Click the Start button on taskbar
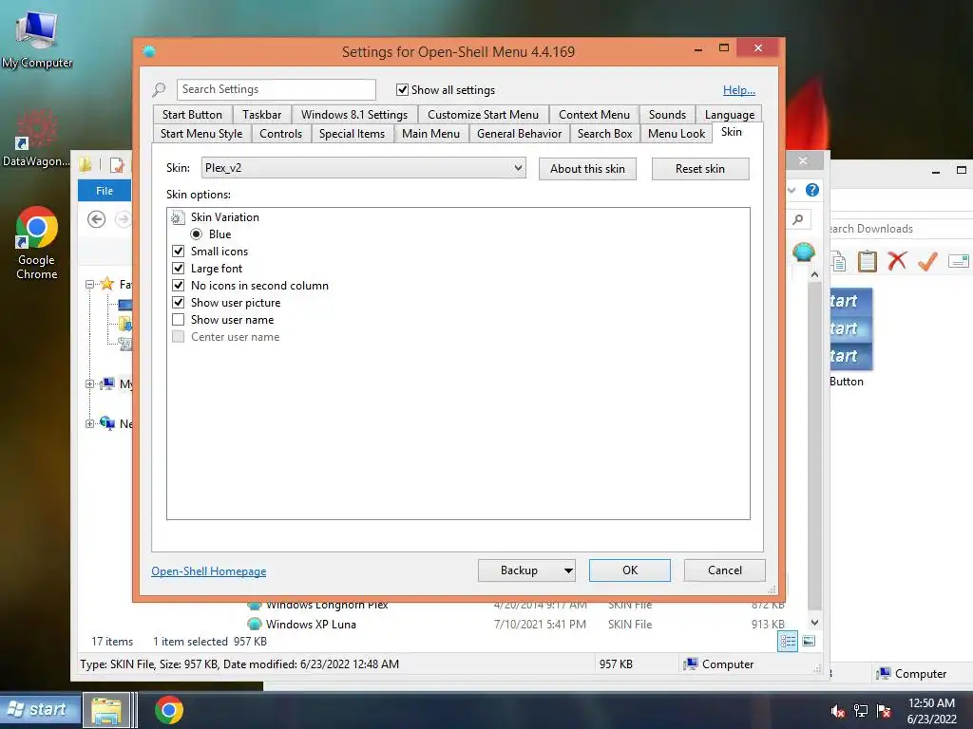 pos(40,709)
